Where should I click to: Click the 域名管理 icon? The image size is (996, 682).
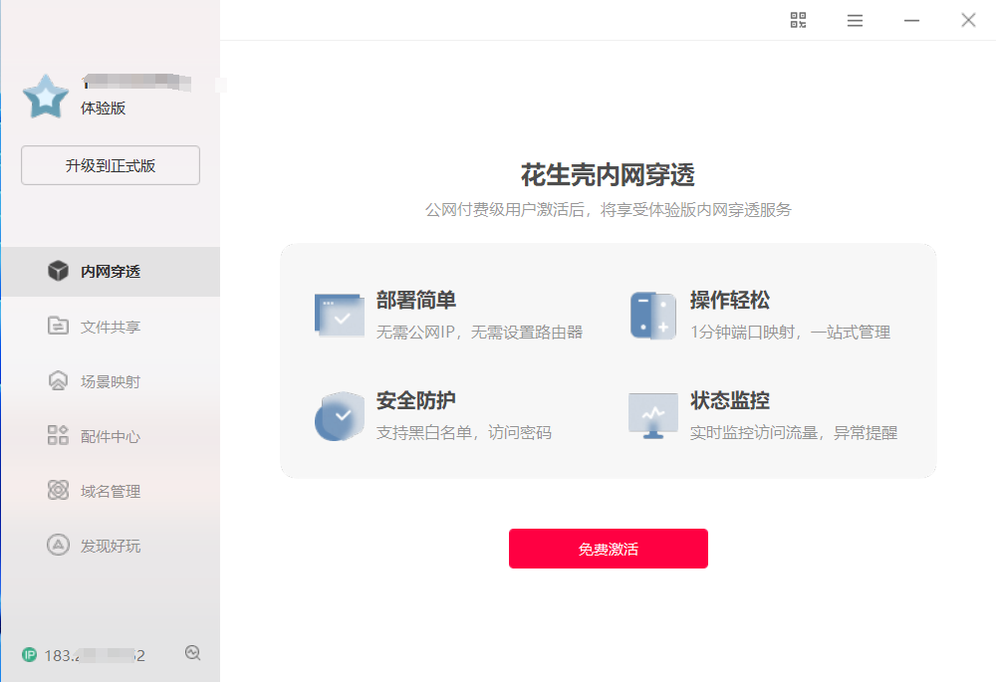tap(58, 490)
